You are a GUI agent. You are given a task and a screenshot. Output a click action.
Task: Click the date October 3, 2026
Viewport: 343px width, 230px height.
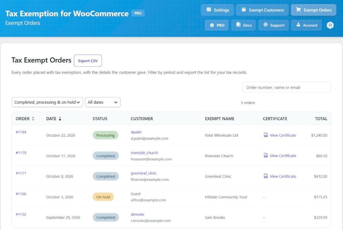coord(60,197)
